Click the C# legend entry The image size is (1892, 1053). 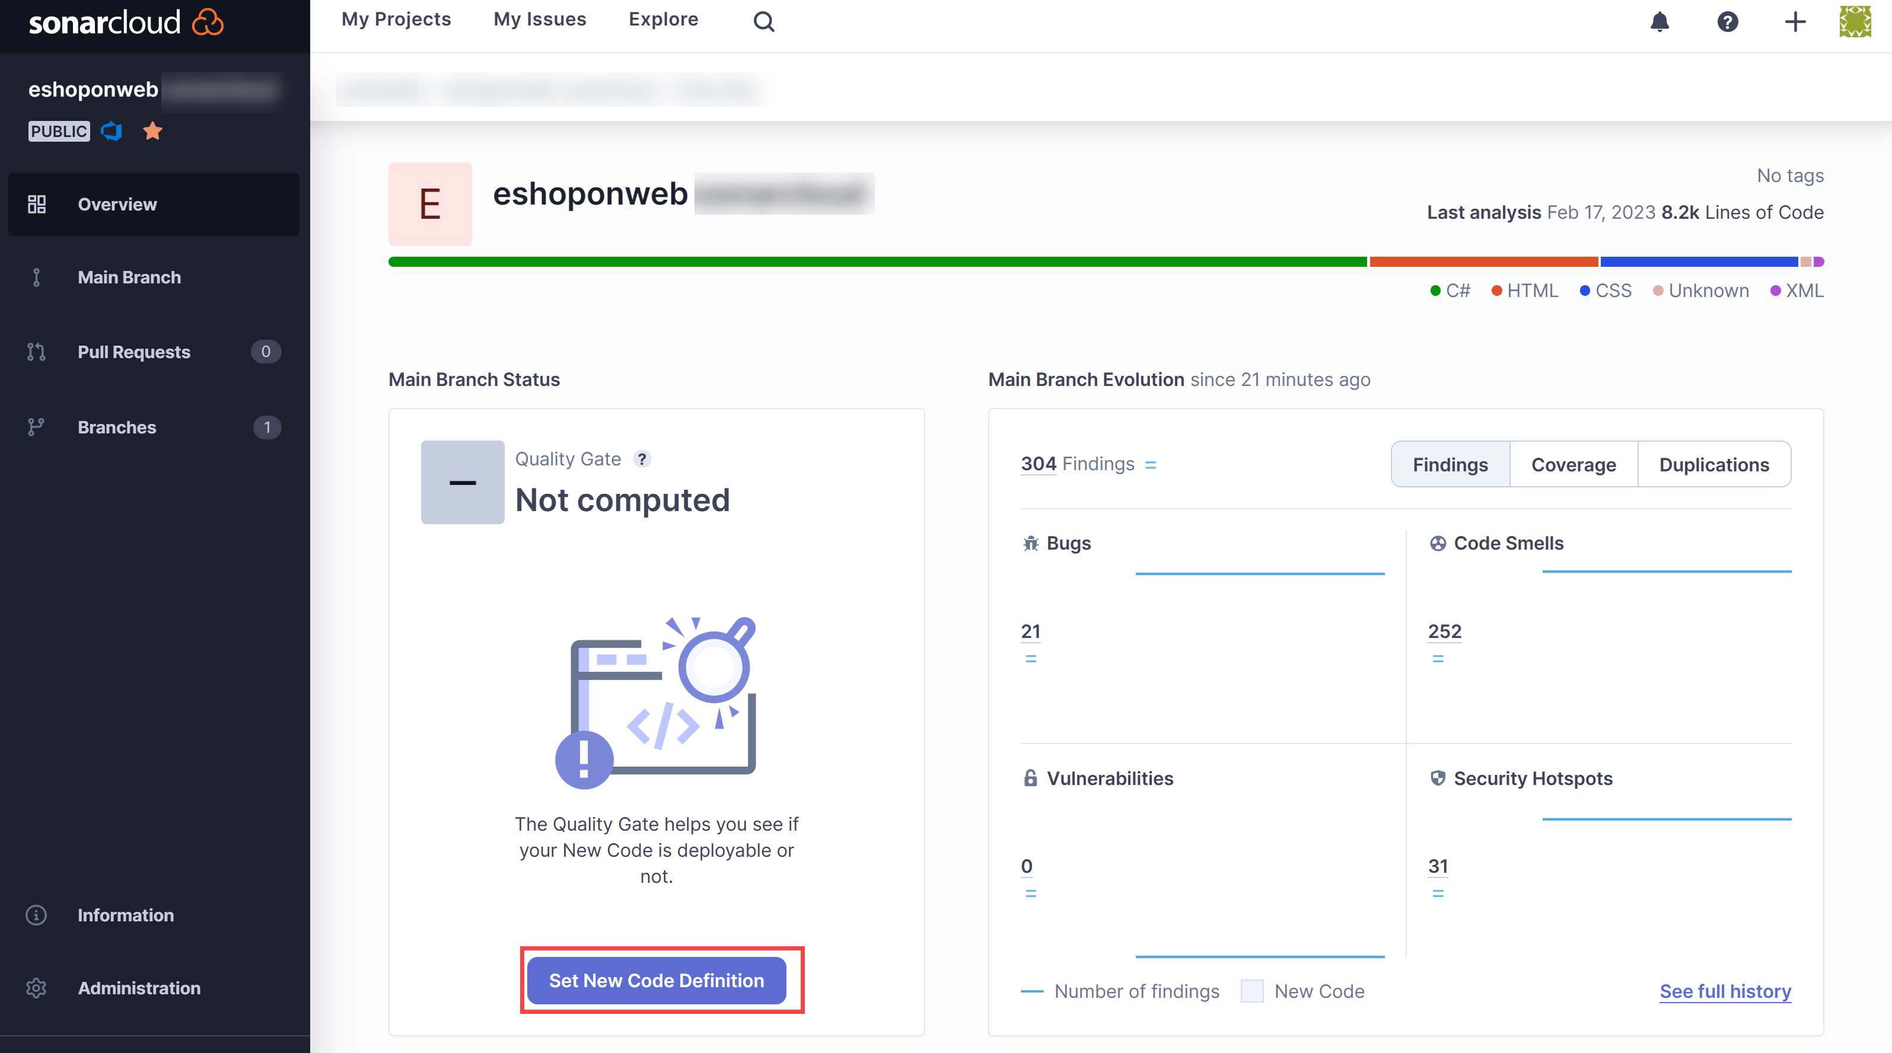coord(1450,291)
